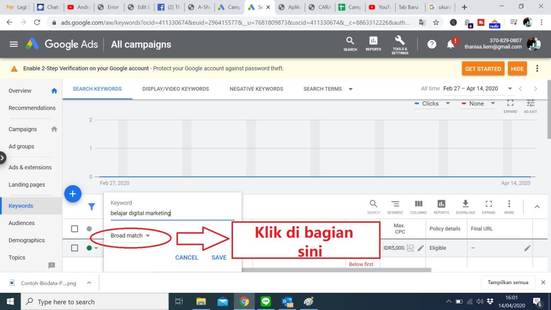Open the filter funnel icon
The height and width of the screenshot is (310, 551).
(x=92, y=206)
